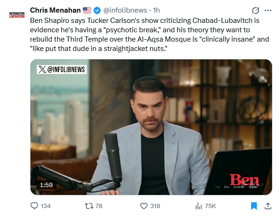
Task: Click the 1h post timestamp
Action: click(156, 10)
